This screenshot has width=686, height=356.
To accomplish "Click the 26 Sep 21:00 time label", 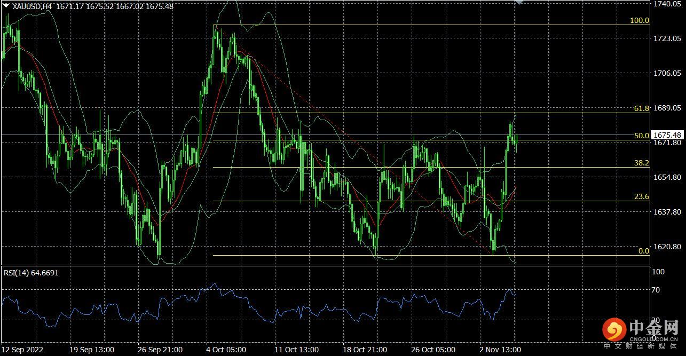I will coord(161,350).
